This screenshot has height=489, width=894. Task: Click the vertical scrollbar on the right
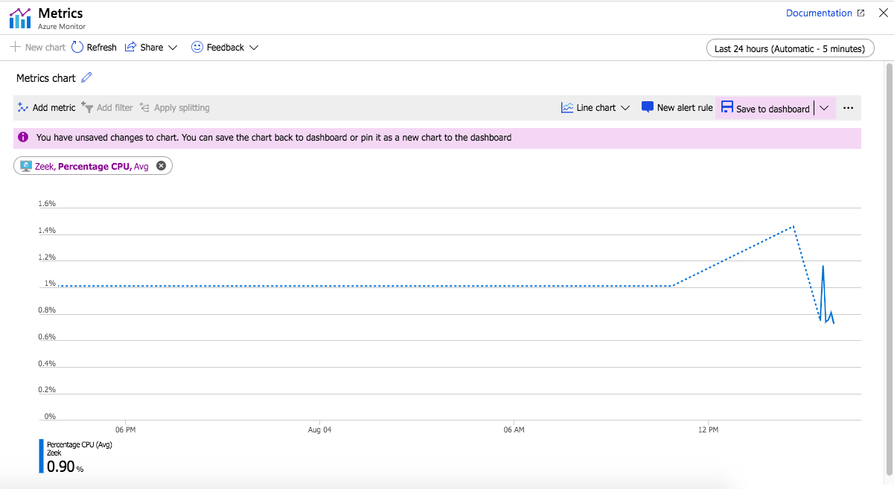[x=889, y=268]
